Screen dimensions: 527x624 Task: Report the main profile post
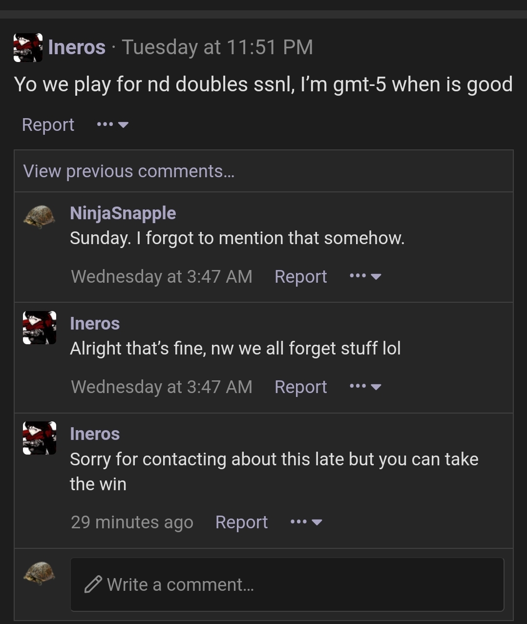pyautogui.click(x=48, y=125)
